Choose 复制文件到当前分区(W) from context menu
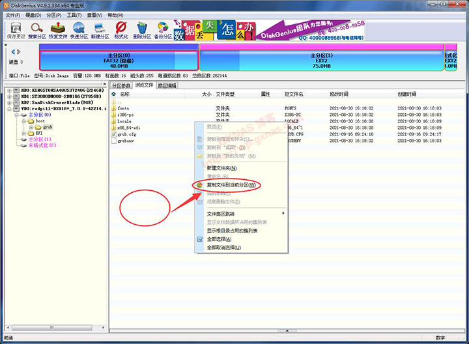This screenshot has width=469, height=344. (x=232, y=185)
